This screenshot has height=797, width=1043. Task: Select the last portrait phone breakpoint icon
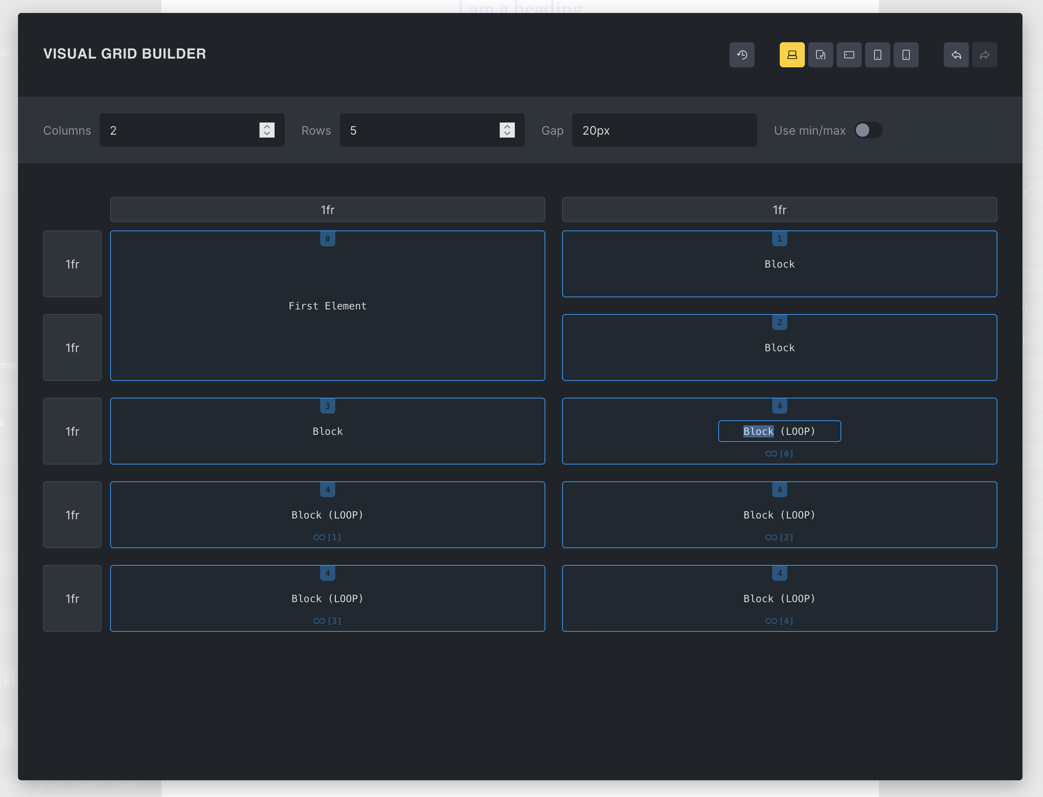pyautogui.click(x=906, y=54)
